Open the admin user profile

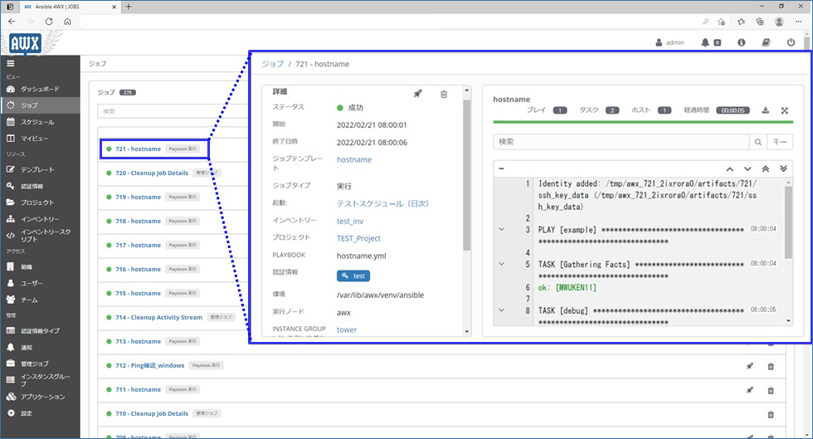670,42
